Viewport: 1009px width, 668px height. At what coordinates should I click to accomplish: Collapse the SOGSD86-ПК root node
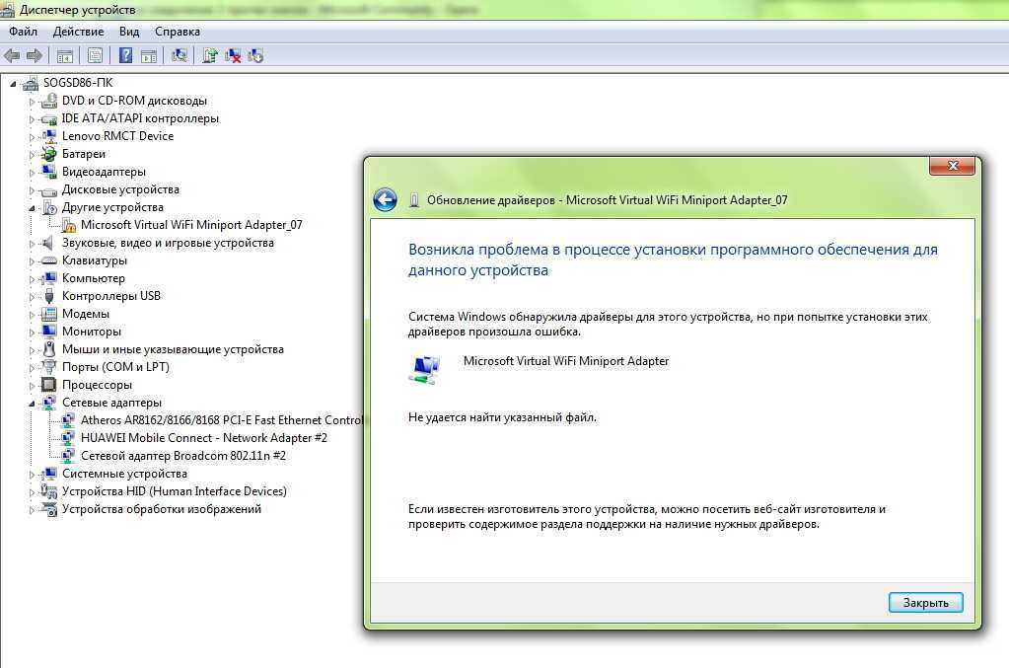(13, 83)
